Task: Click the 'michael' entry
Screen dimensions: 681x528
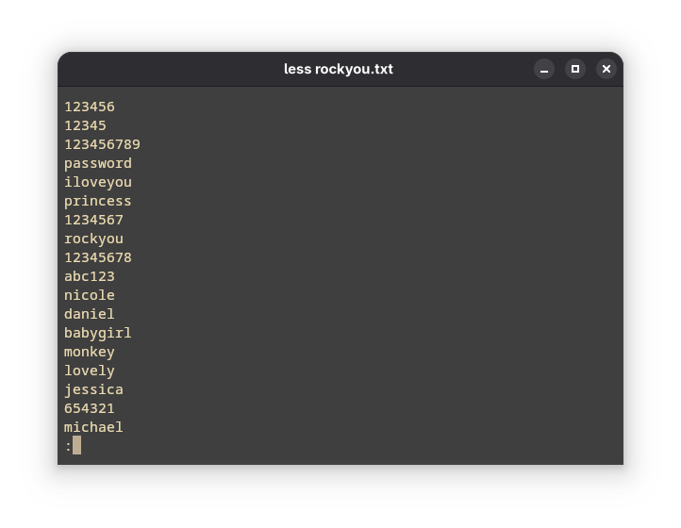Action: [x=93, y=427]
